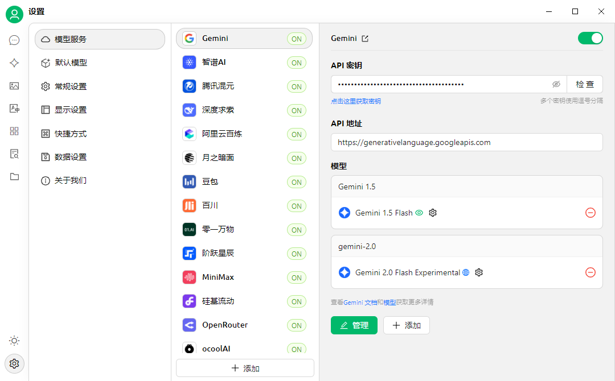The image size is (615, 381).
Task: Open 常规设置 settings section
Action: (x=100, y=86)
